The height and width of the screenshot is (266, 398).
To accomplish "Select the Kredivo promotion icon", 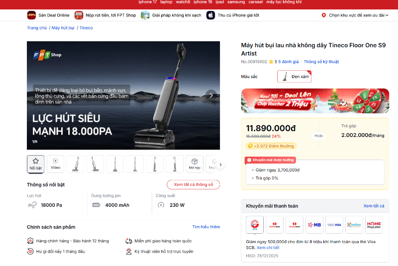I will (x=354, y=225).
